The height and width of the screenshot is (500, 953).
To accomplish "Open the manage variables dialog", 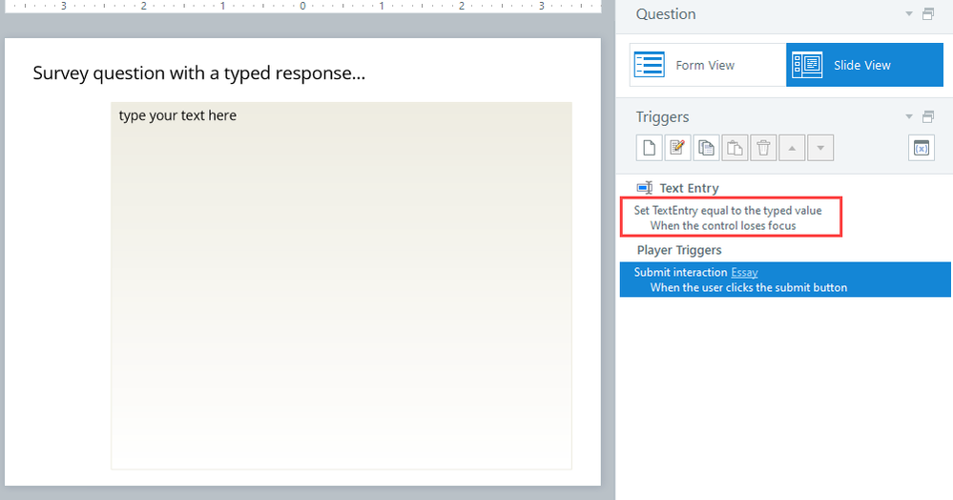I will 922,148.
